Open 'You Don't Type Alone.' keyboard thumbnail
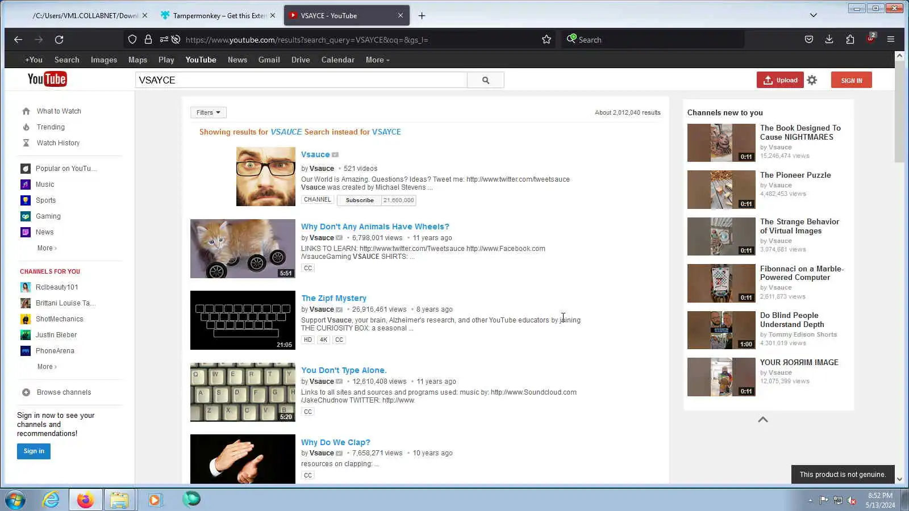 243,392
